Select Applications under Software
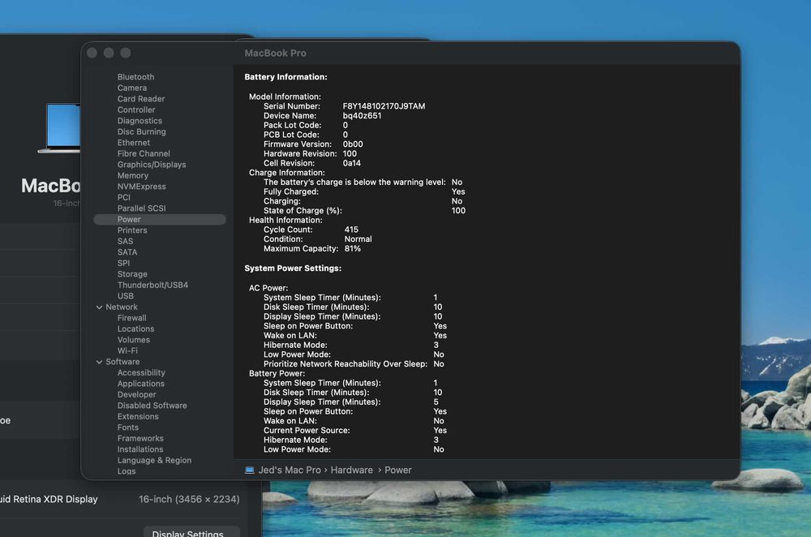The image size is (811, 537). 140,384
